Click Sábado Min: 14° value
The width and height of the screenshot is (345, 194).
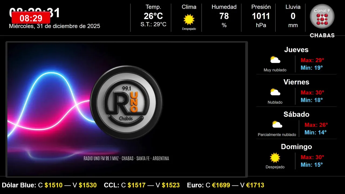[x=315, y=132]
